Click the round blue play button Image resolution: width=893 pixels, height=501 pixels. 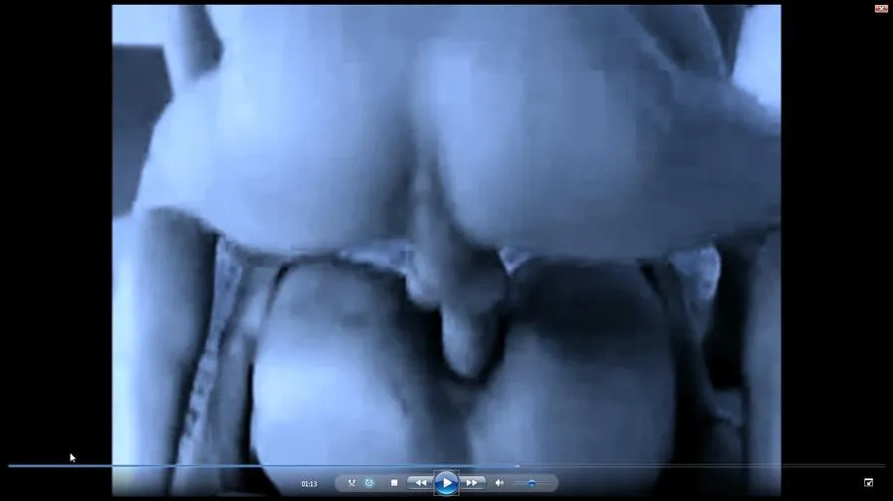[x=447, y=483]
